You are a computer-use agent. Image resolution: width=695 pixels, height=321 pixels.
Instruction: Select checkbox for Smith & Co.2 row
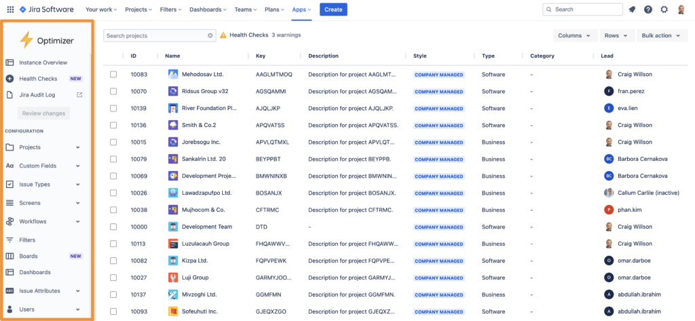[113, 125]
